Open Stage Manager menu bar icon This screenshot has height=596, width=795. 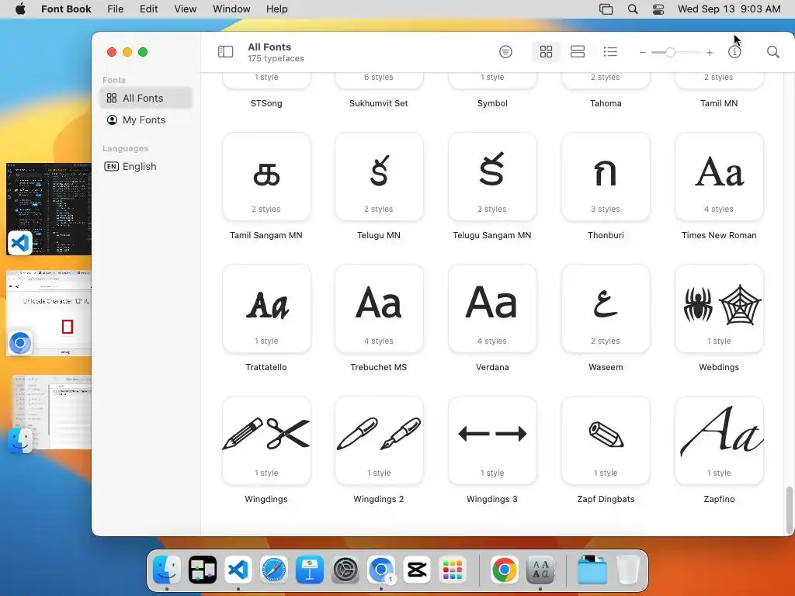(606, 9)
